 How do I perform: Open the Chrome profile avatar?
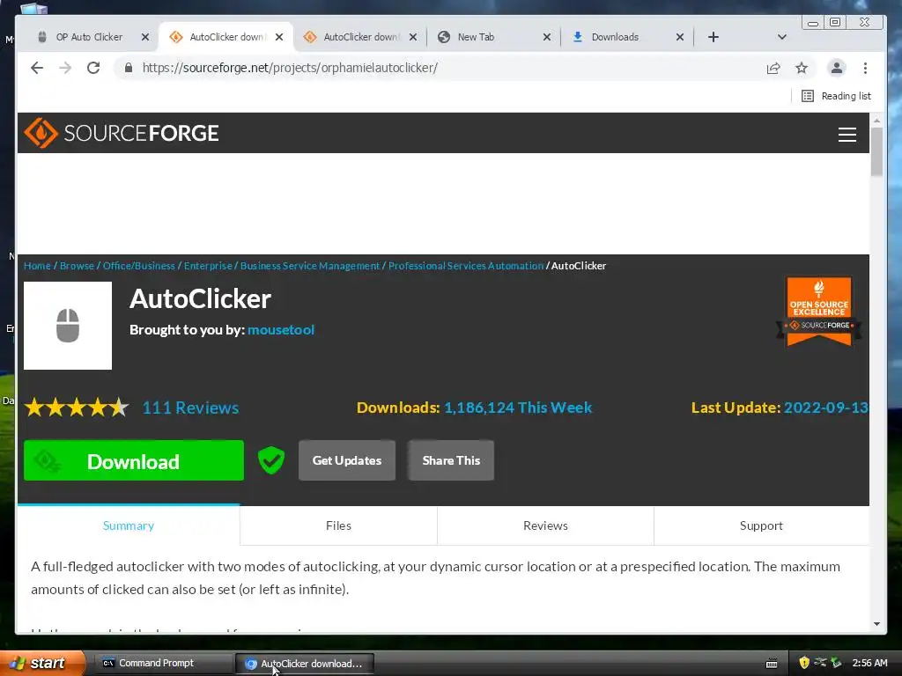pos(837,68)
